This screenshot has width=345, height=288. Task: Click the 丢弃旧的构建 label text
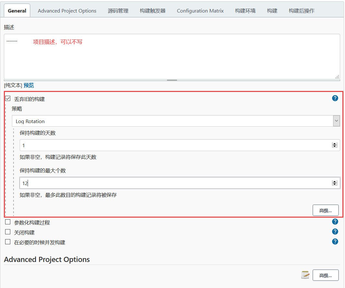(30, 99)
